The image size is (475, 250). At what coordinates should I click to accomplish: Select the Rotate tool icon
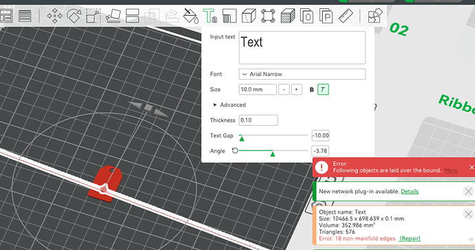click(74, 16)
